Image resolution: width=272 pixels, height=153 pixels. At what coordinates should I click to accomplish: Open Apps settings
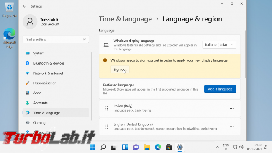click(x=56, y=93)
